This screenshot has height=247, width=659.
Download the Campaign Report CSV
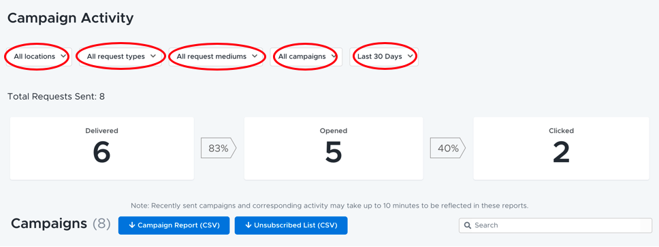pyautogui.click(x=174, y=225)
